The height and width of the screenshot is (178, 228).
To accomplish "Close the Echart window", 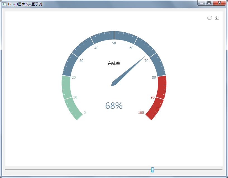I will 219,3.
